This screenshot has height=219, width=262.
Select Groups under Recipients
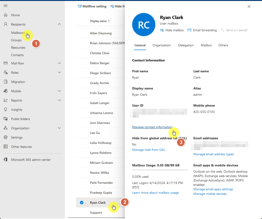tap(16, 40)
